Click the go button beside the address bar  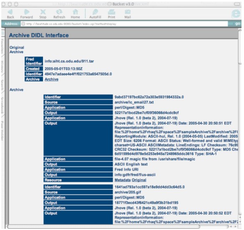[x=237, y=24]
